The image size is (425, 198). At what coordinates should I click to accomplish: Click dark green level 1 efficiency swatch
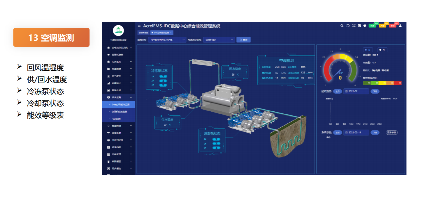367,83
